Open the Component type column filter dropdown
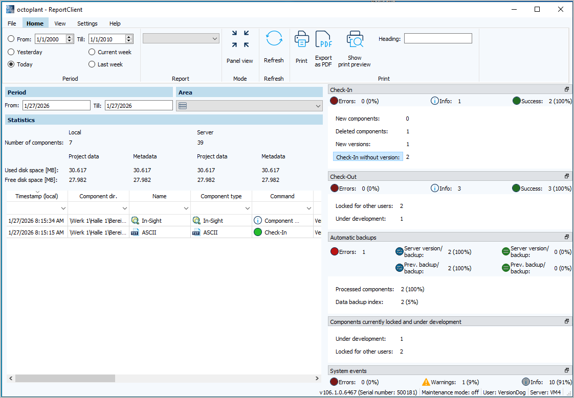 (x=247, y=208)
